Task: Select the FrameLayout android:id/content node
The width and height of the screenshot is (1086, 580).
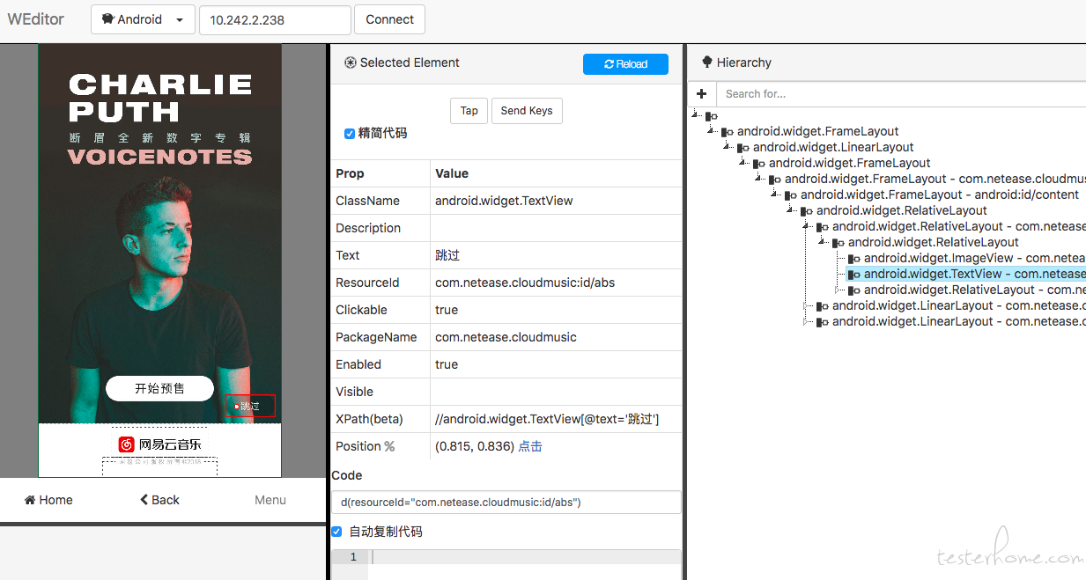Action: click(x=940, y=195)
